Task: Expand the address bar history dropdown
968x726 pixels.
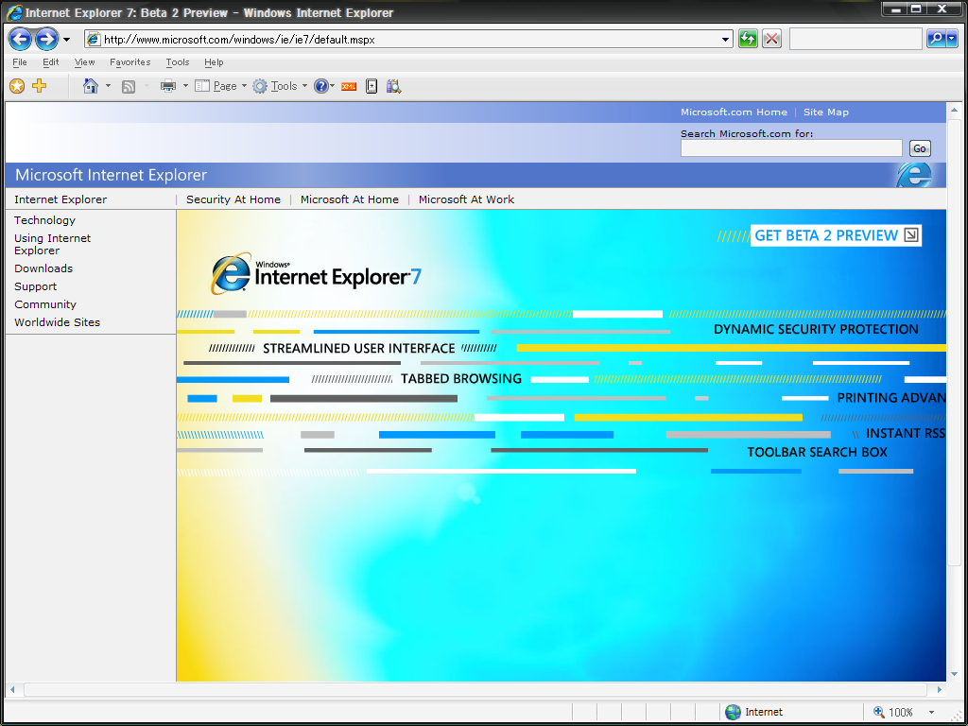Action: tap(726, 40)
